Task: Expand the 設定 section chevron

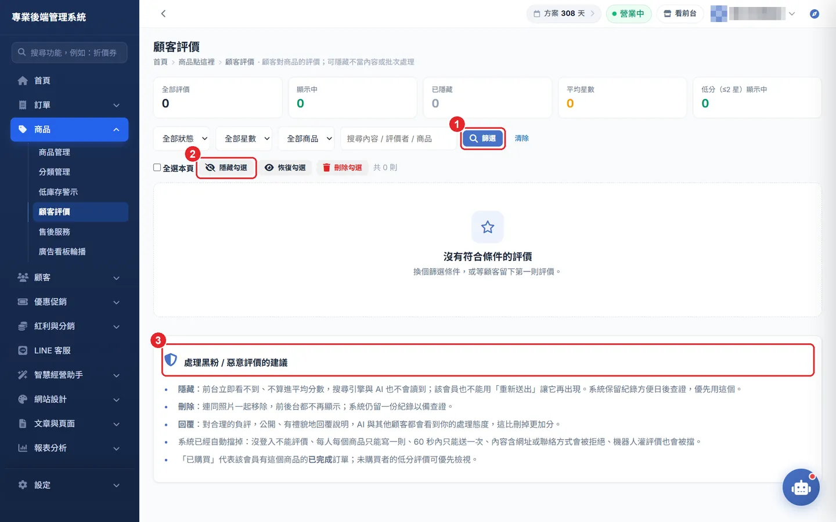Action: point(116,485)
